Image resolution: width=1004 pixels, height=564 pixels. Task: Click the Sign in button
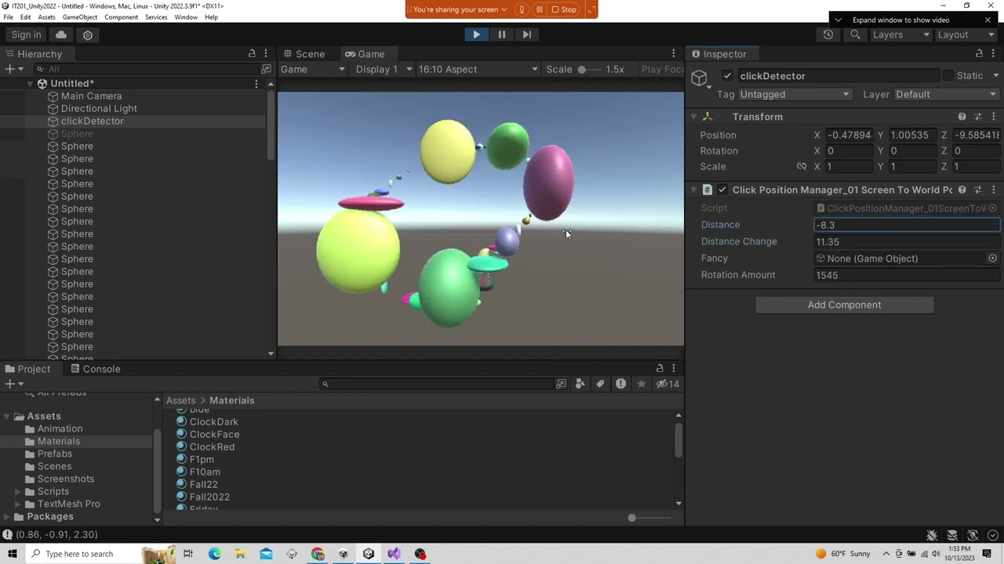click(26, 34)
